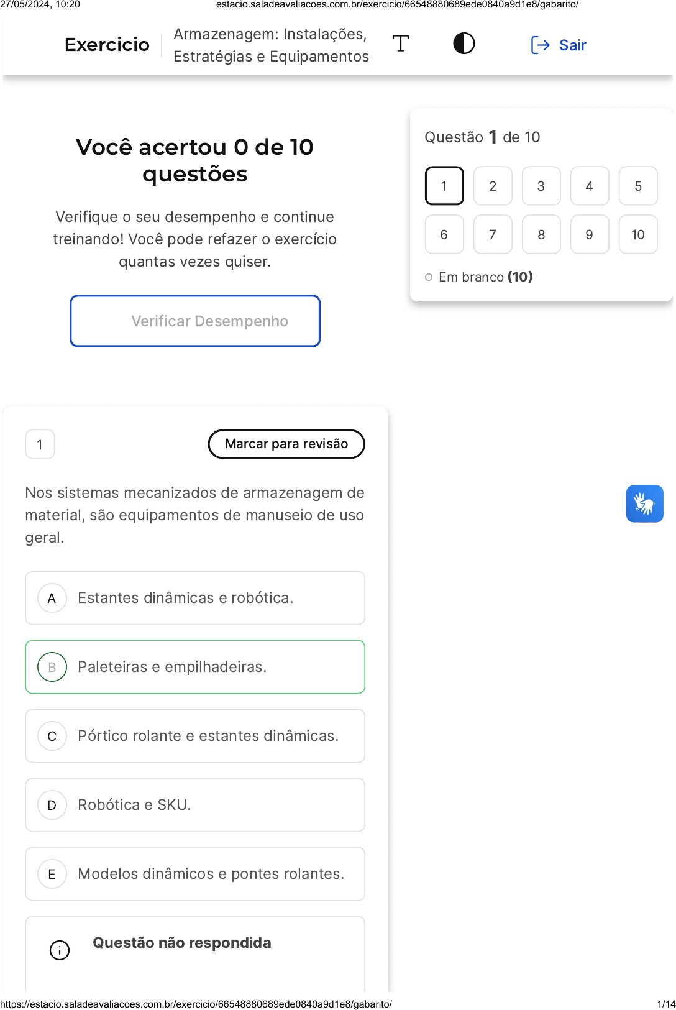This screenshot has height=1010, width=676.
Task: Navigate to question 10
Action: pos(638,234)
